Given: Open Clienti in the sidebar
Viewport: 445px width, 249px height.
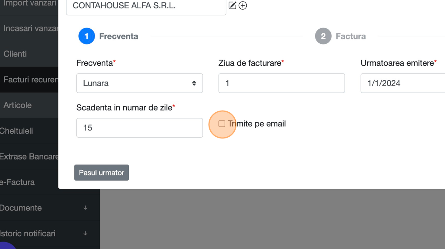Looking at the screenshot, I should tap(15, 54).
